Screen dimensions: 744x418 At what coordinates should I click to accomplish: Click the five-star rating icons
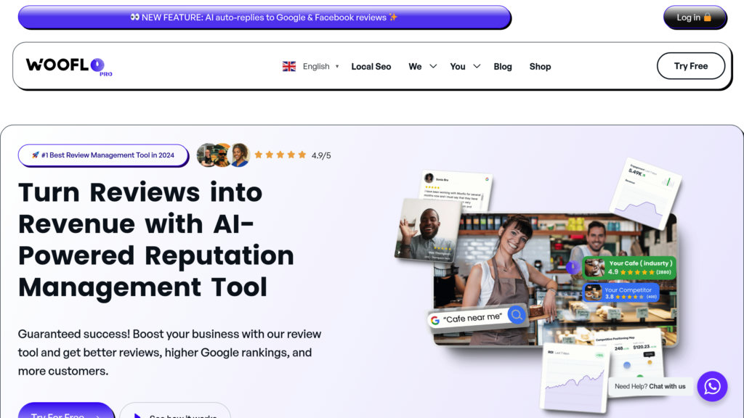click(x=280, y=155)
